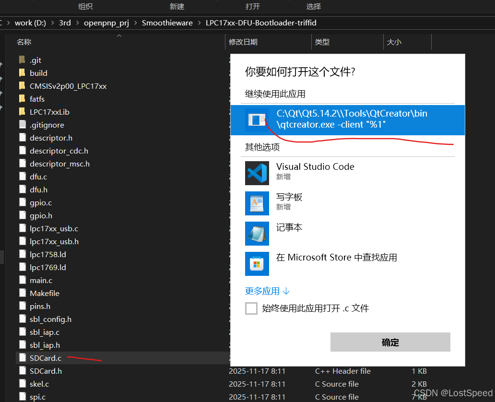Confirm with the 确定 button

(x=390, y=342)
